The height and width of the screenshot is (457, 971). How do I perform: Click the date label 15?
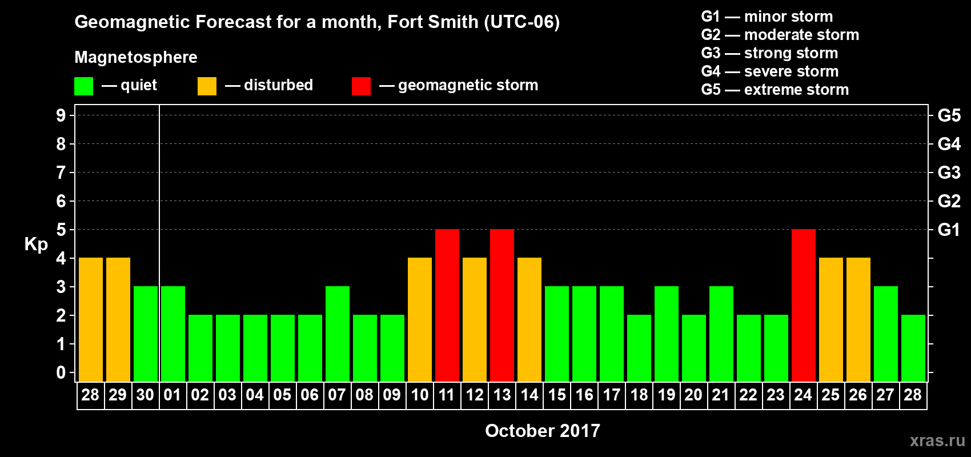[557, 395]
